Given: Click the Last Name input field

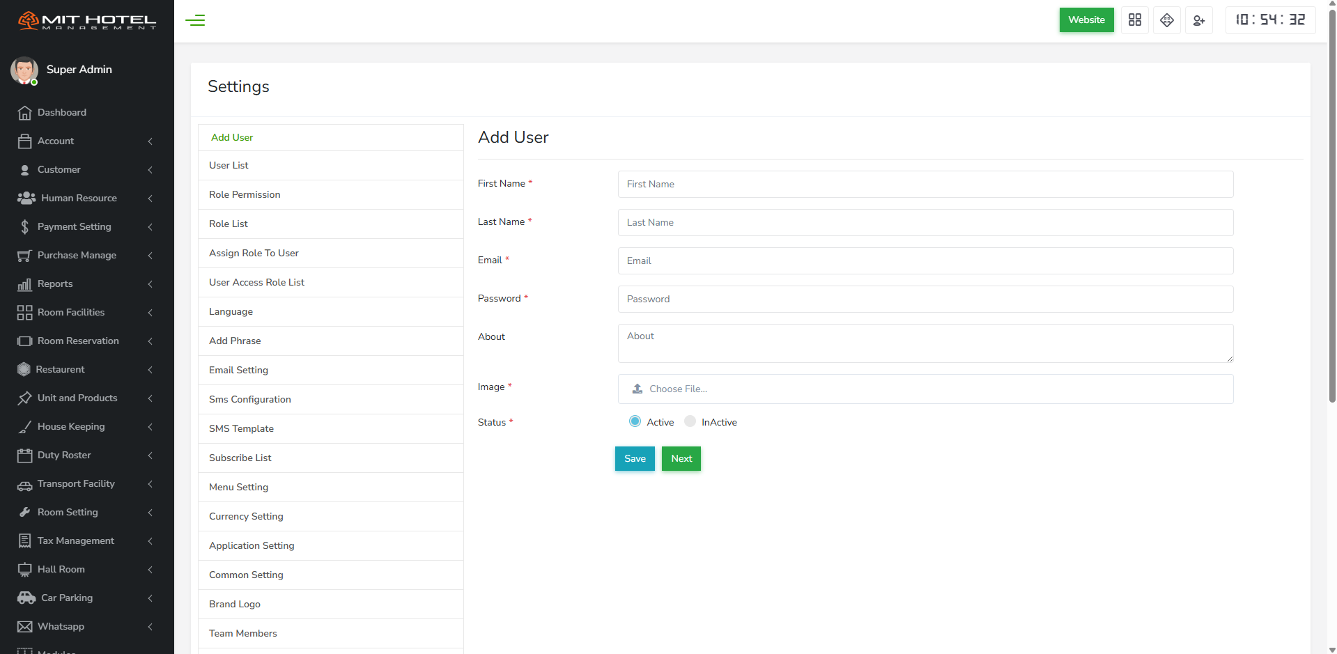Looking at the screenshot, I should pos(925,223).
